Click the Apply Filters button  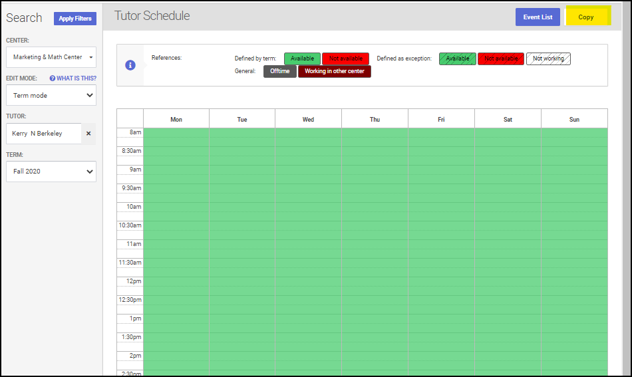(x=75, y=18)
